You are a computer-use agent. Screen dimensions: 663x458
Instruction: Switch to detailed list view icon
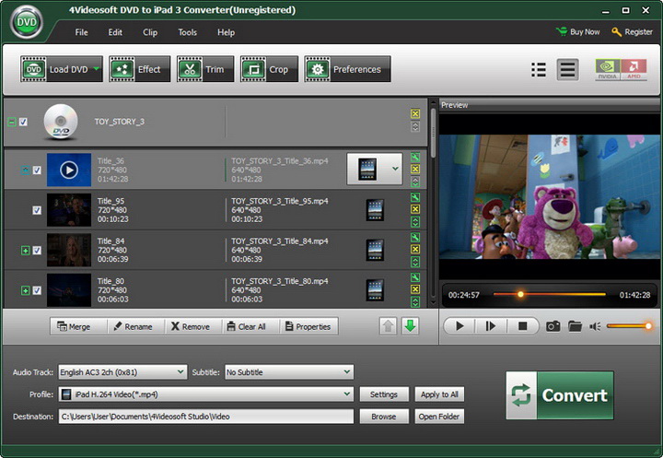pos(568,70)
